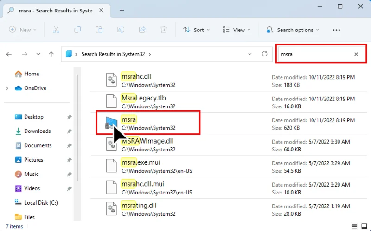371x231 pixels.
Task: Open the View dropdown menu
Action: point(237,30)
